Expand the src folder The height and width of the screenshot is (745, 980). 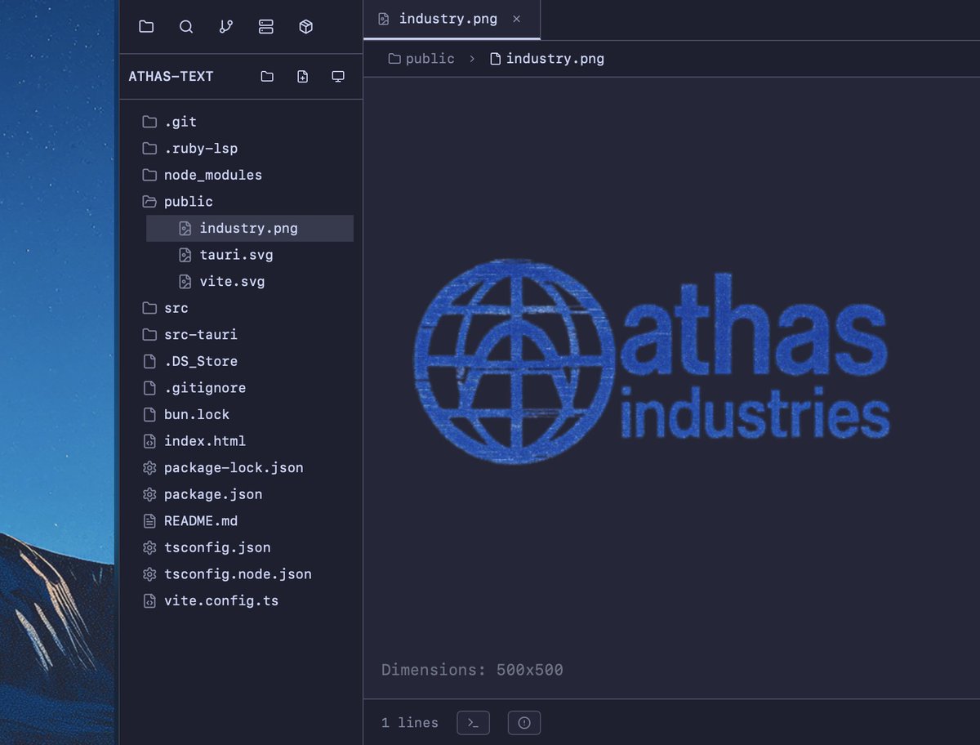tap(177, 308)
